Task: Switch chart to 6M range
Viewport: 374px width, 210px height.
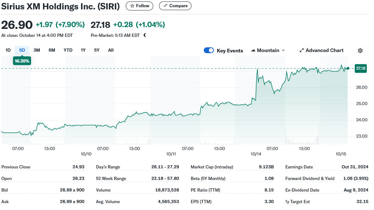Action: click(52, 50)
